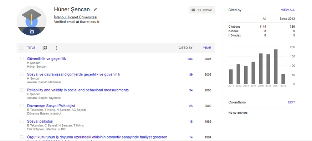
Task: Open the Reliability and validity article
Action: 78,90
